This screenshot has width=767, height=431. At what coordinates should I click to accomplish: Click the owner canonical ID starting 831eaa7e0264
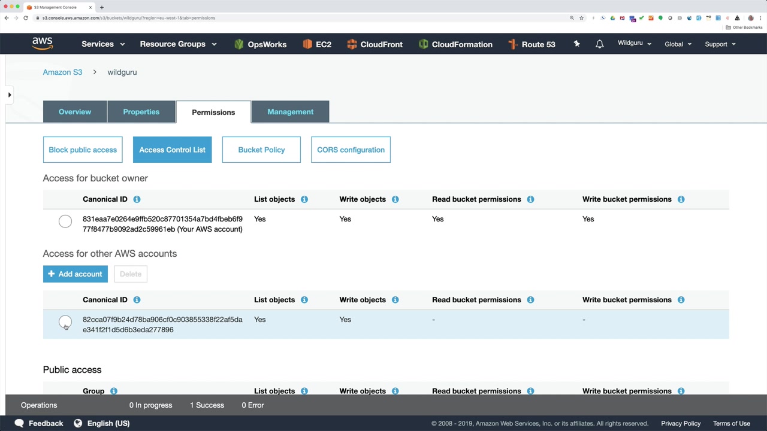[162, 224]
